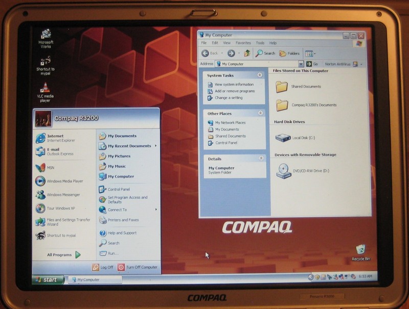Screen dimensions: 409x309
Task: Open Tools menu in My Computer
Action: click(x=260, y=43)
